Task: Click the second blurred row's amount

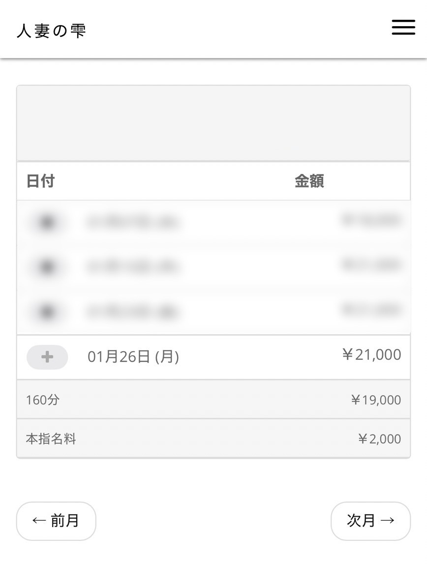Action: pos(371,265)
